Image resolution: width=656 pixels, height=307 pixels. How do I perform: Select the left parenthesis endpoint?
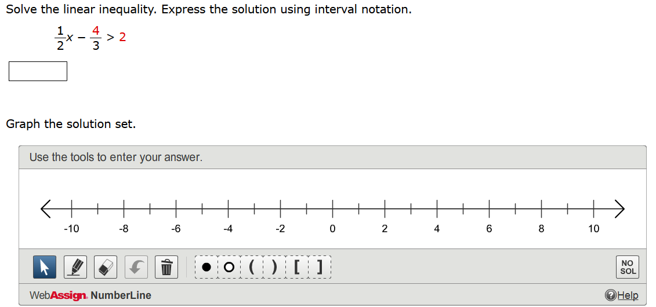(252, 267)
